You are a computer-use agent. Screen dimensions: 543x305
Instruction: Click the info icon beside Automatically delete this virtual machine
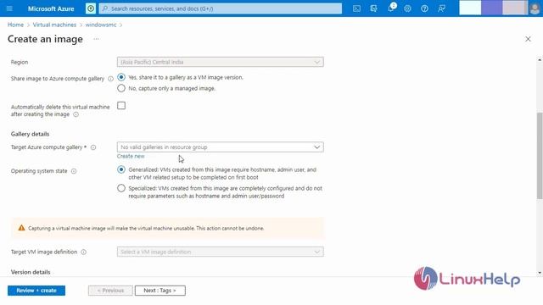pos(76,114)
